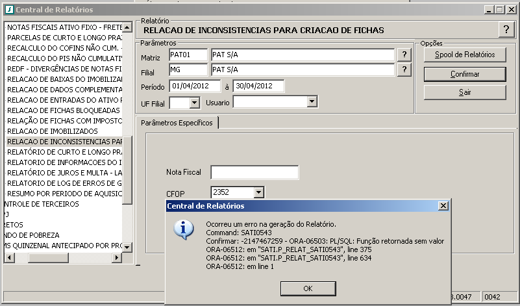Open help for the report title
520x306 pixels.
click(506, 30)
